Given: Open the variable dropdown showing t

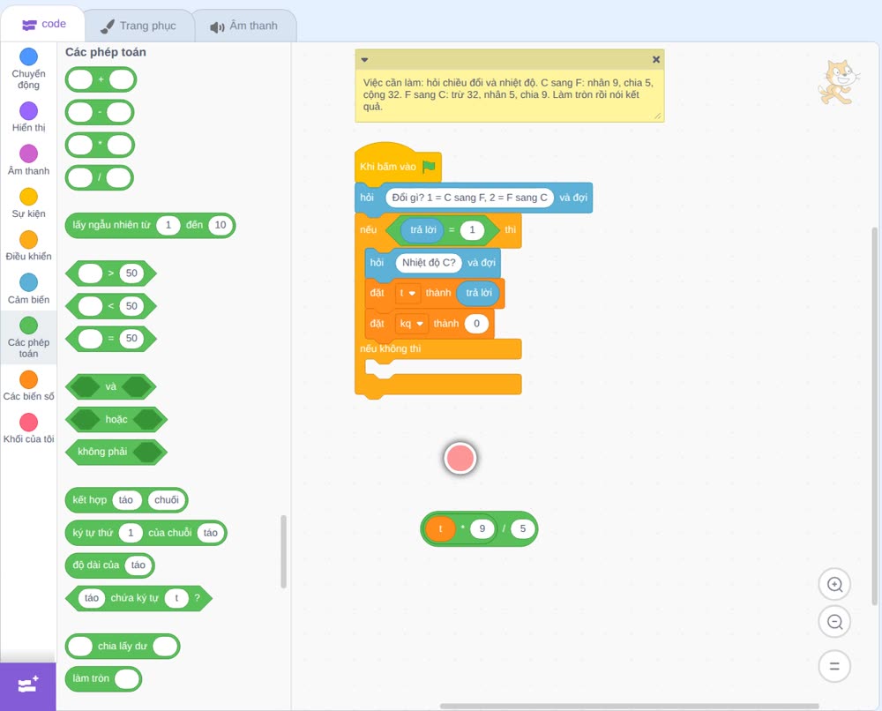Looking at the screenshot, I should (407, 293).
